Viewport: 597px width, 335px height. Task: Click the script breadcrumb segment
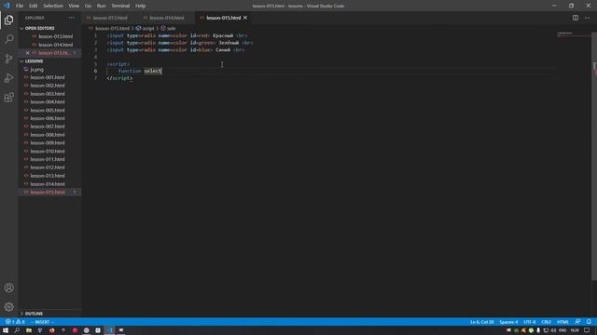(x=148, y=29)
